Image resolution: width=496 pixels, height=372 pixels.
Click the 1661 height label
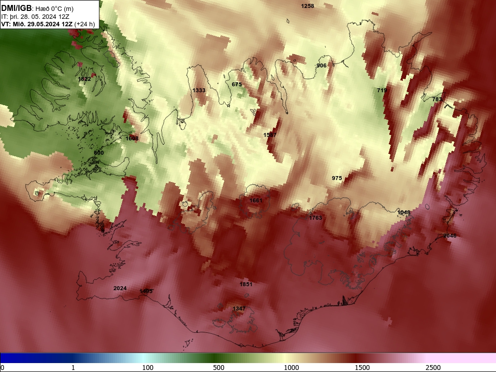coord(256,200)
